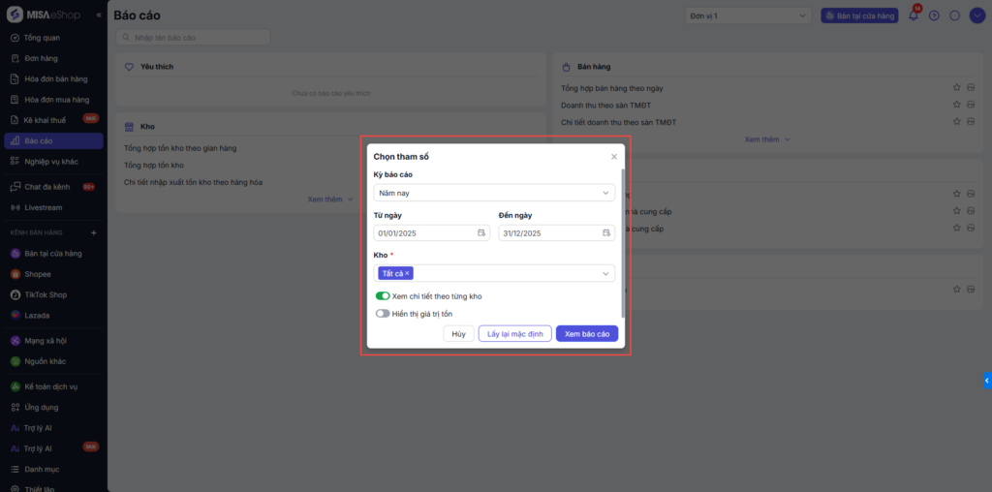The height and width of the screenshot is (492, 992).
Task: Turn off Xem chi tiết theo từng kho
Action: [x=383, y=296]
